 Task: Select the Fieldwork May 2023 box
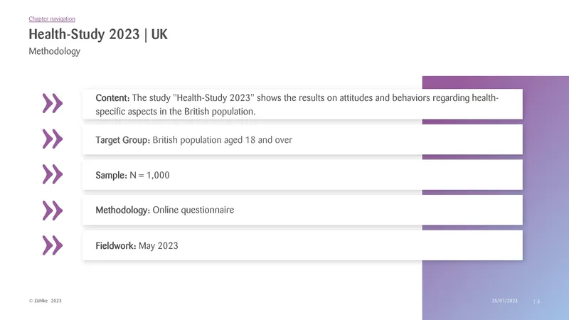(302, 245)
